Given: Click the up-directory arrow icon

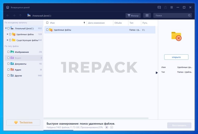Looking at the screenshot, I should point(20,16).
